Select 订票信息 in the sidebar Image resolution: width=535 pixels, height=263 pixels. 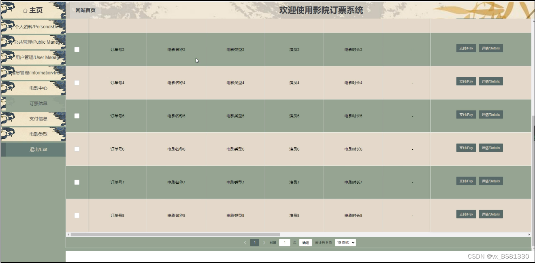[x=33, y=103]
